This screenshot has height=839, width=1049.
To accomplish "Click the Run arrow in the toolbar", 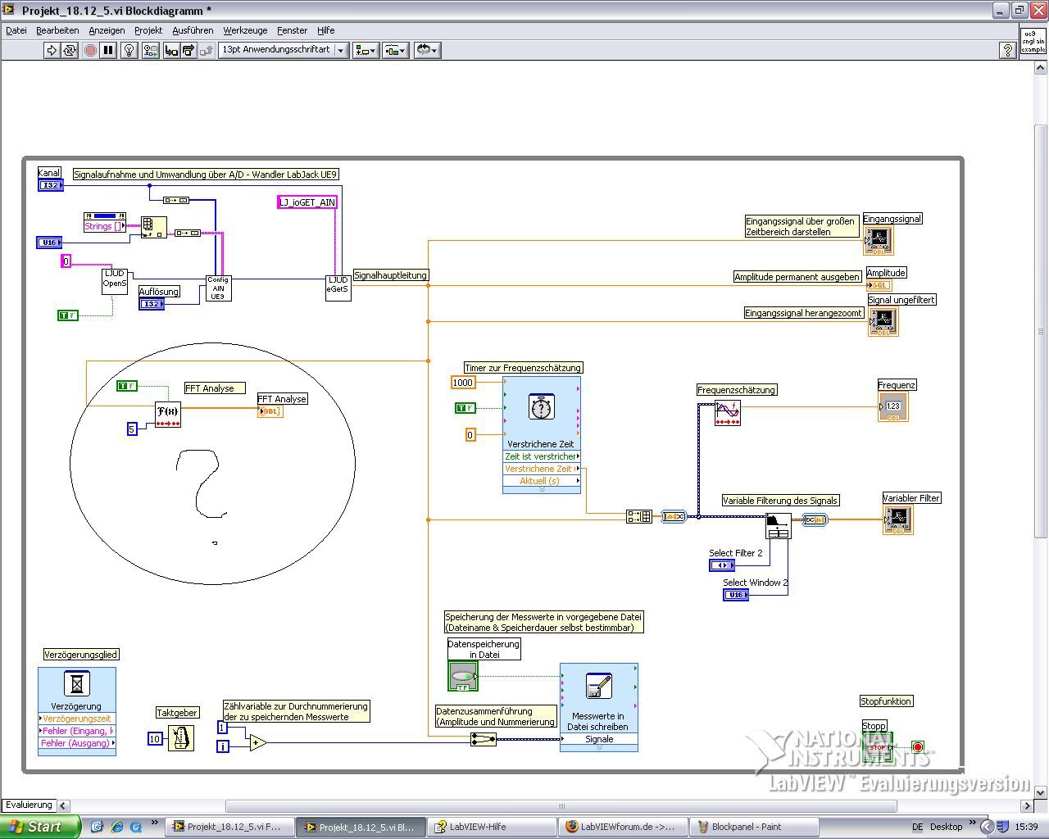I will (52, 50).
